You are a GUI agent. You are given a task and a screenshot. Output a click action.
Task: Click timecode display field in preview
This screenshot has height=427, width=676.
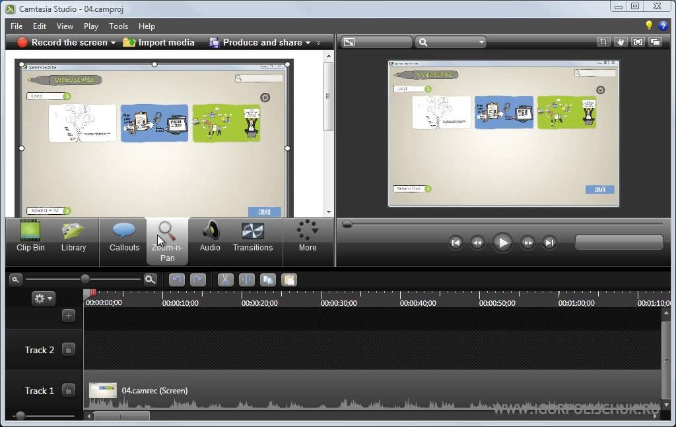tap(619, 242)
